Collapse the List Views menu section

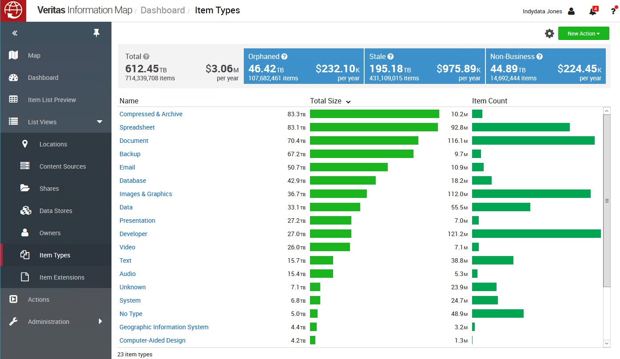pos(99,122)
